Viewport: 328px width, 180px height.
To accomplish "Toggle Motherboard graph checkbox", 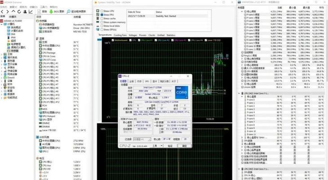I will [113, 40].
